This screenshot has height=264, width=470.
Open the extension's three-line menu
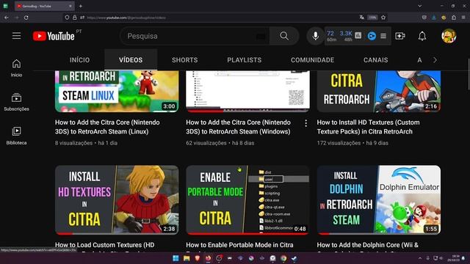(383, 36)
